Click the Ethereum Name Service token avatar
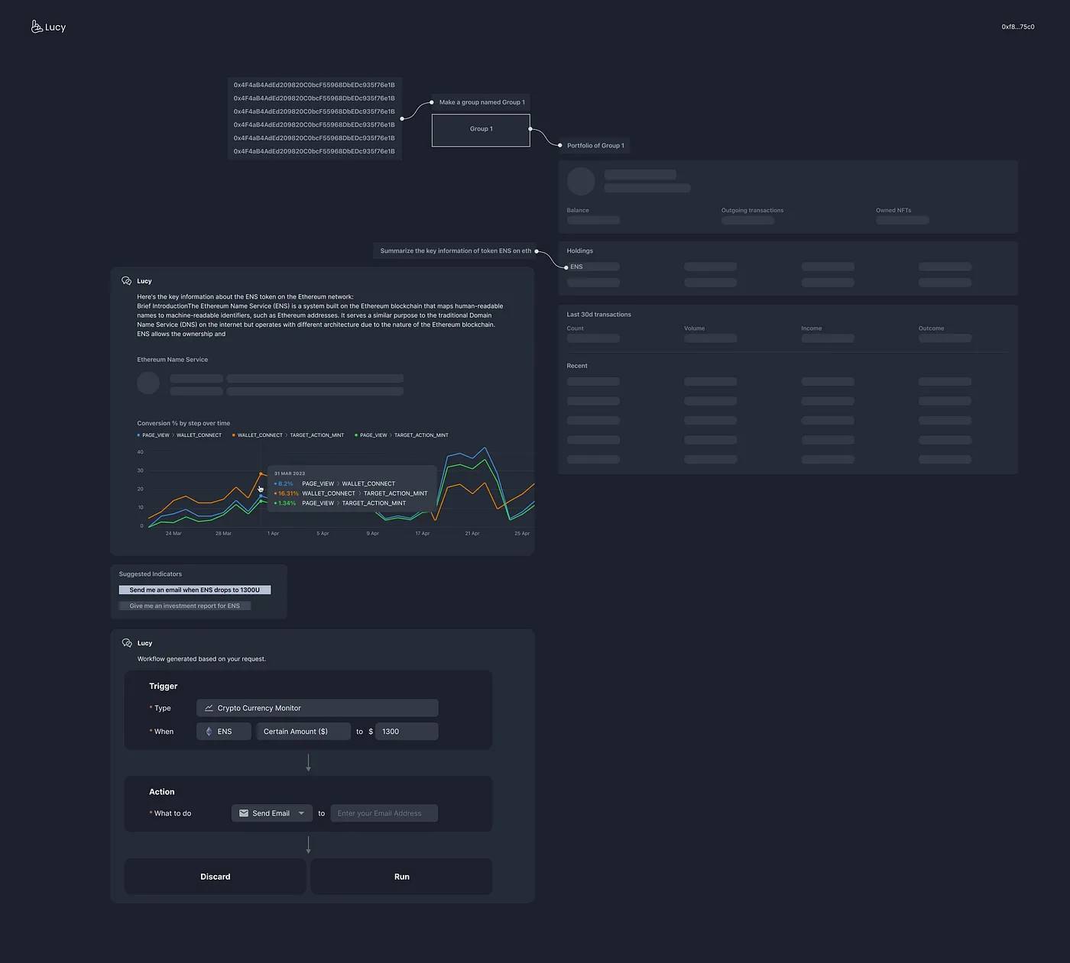 148,383
